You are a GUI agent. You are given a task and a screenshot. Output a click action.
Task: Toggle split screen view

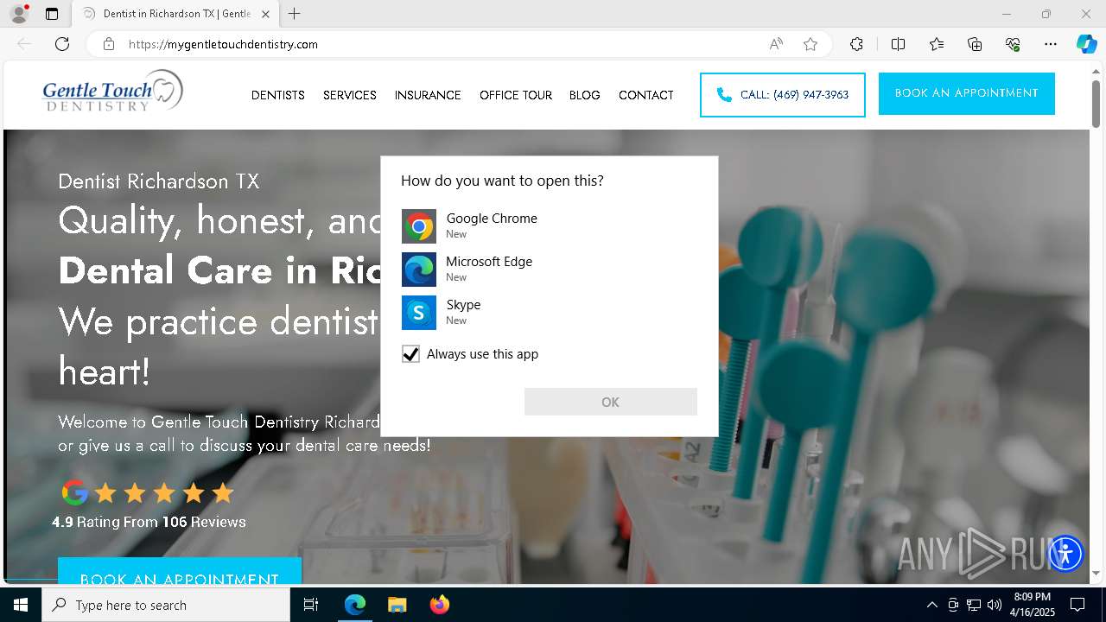point(898,44)
